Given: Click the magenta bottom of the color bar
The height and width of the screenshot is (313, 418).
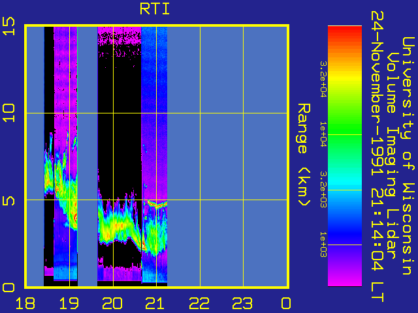Looking at the screenshot, I should [x=345, y=281].
